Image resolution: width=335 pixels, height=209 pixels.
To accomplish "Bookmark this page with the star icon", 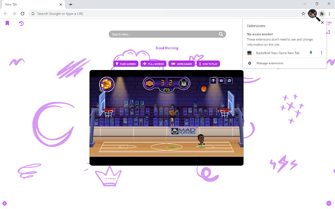I will [304, 13].
